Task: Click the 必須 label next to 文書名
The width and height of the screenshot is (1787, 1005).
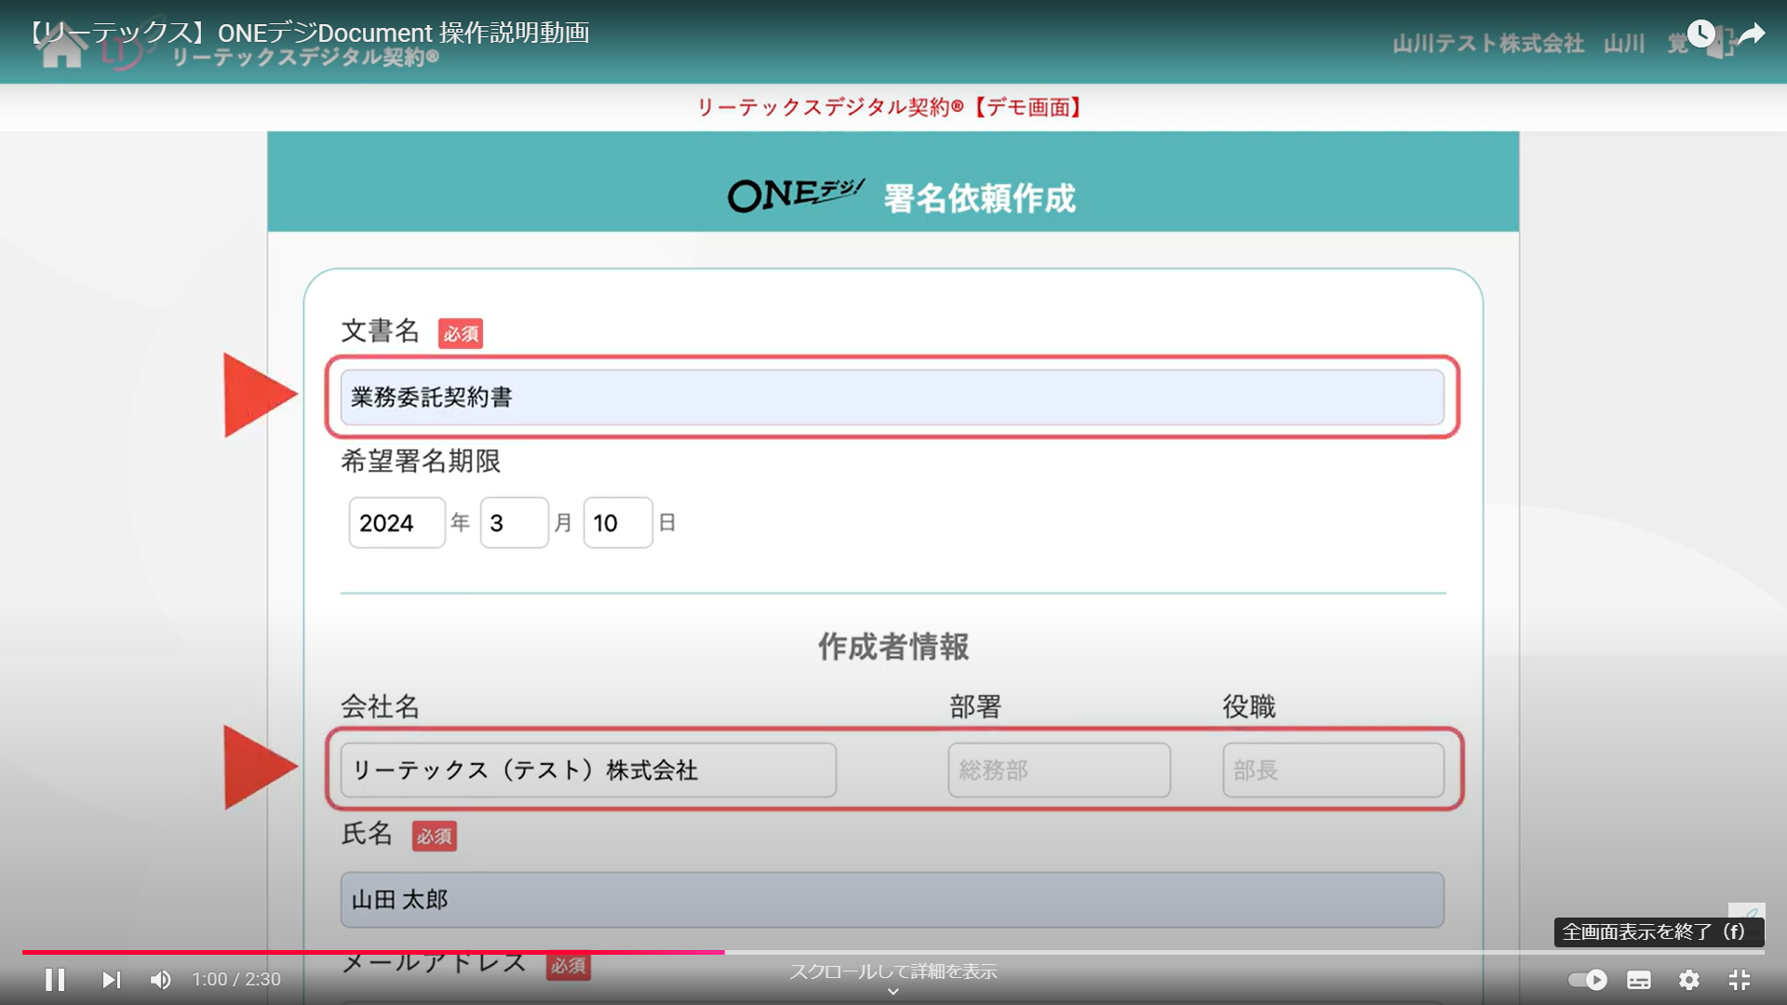Action: [x=460, y=333]
